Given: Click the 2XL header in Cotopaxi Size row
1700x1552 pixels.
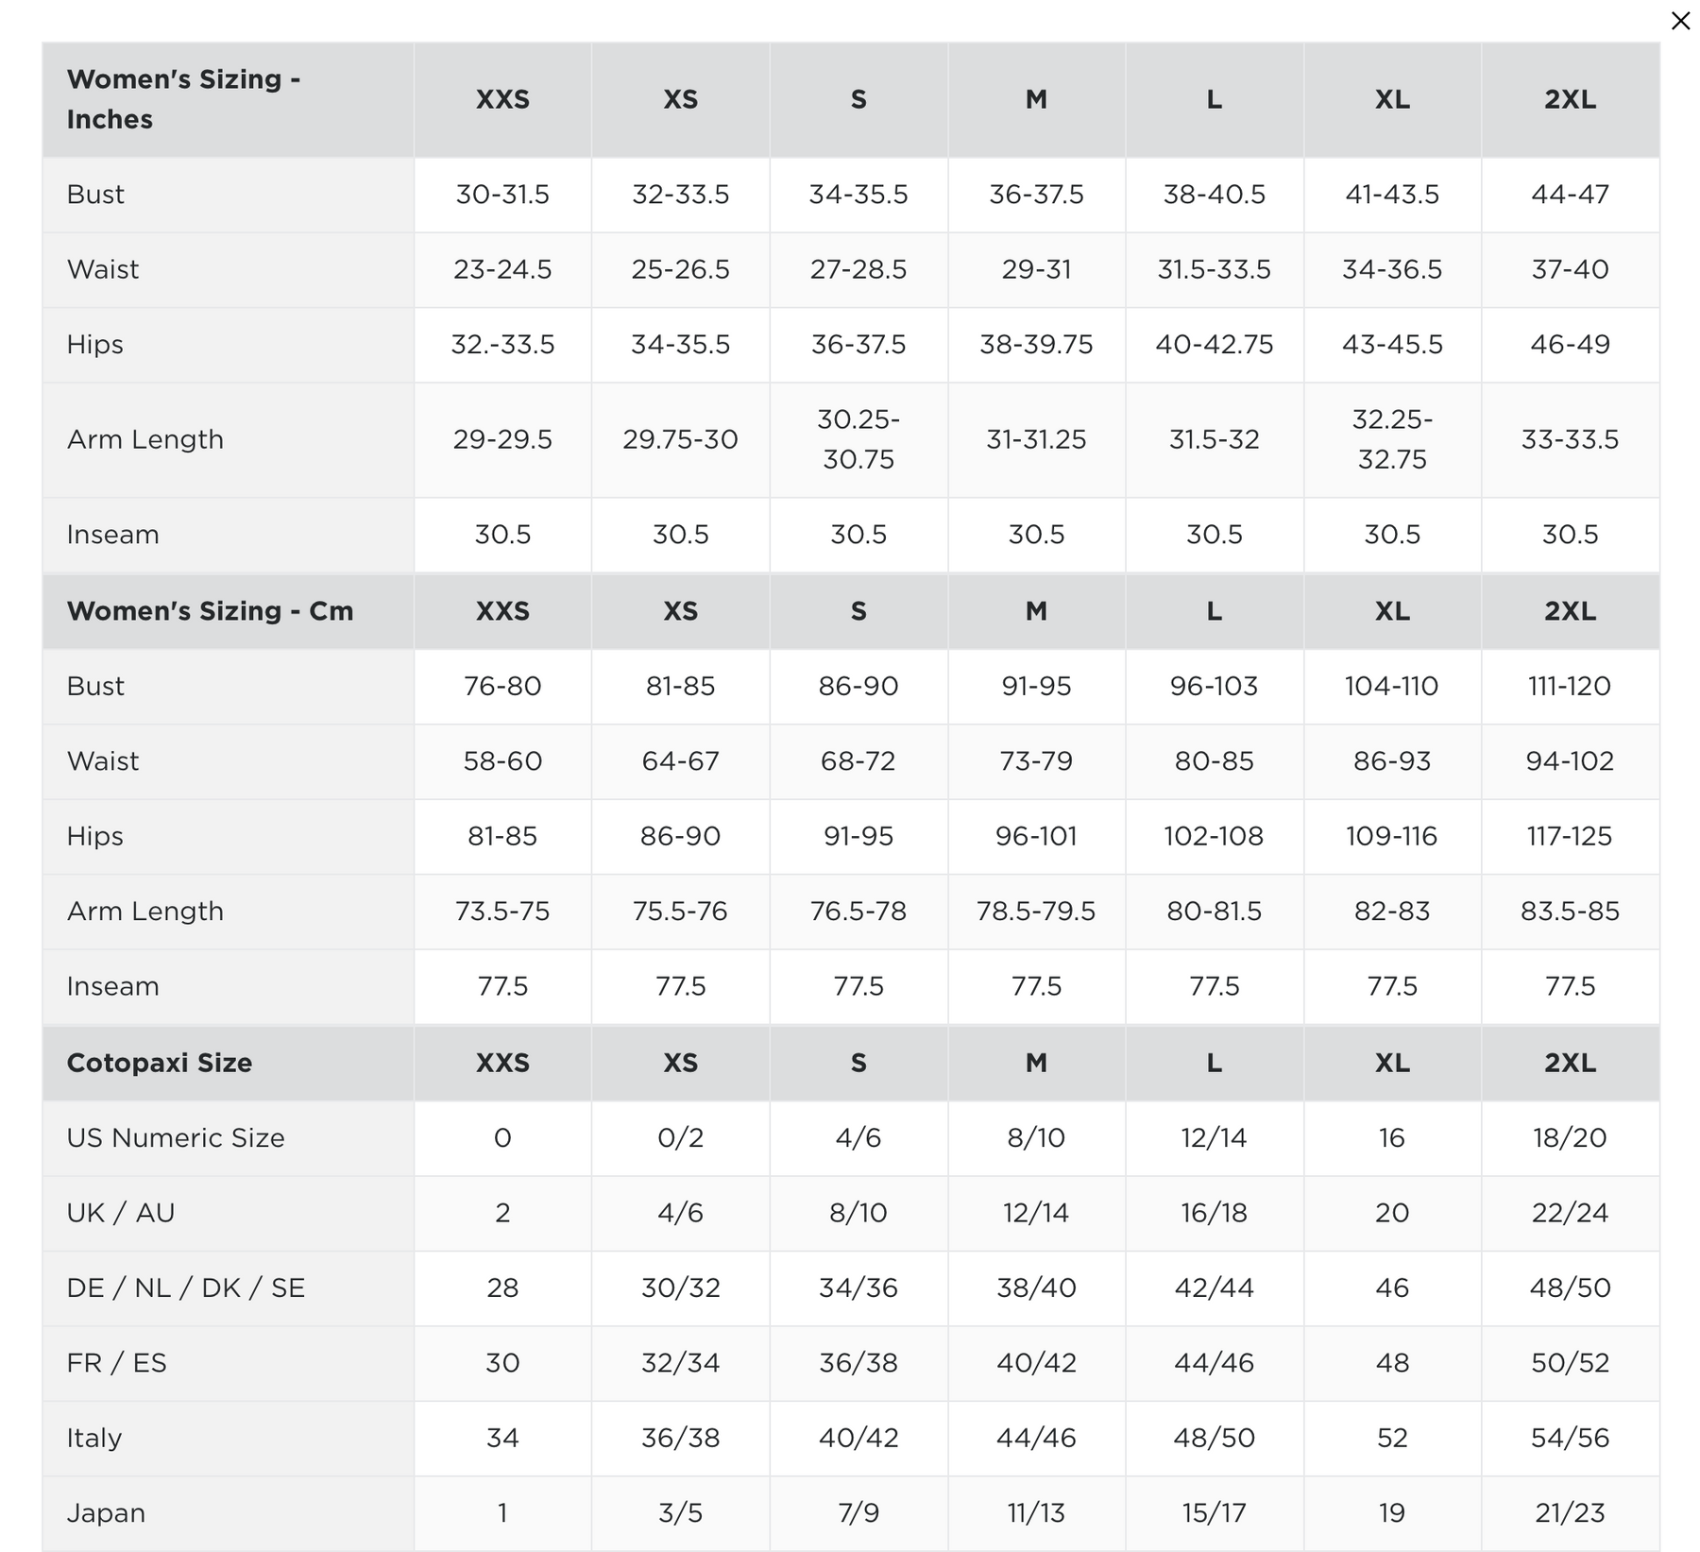Looking at the screenshot, I should (x=1570, y=1063).
